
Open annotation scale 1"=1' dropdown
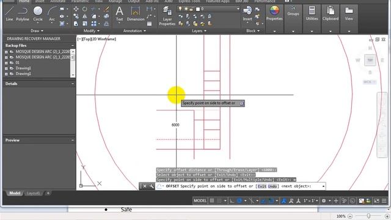click(x=310, y=200)
